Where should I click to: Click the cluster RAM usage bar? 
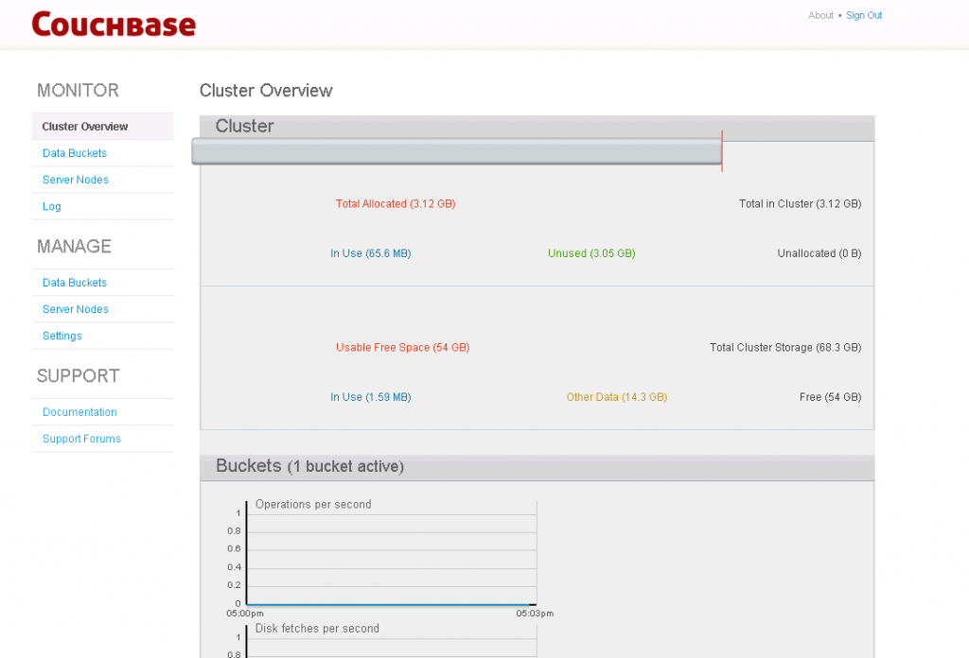457,151
